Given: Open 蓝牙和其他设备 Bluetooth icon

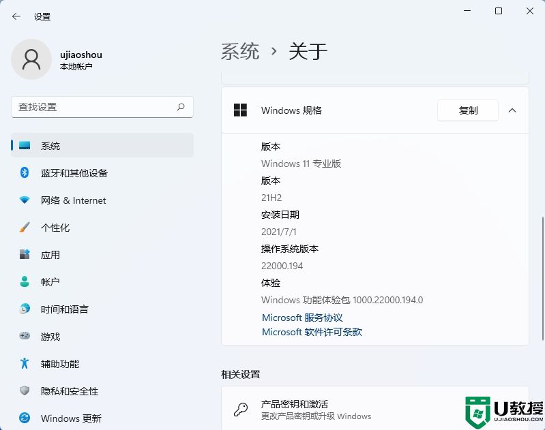Looking at the screenshot, I should click(x=25, y=172).
